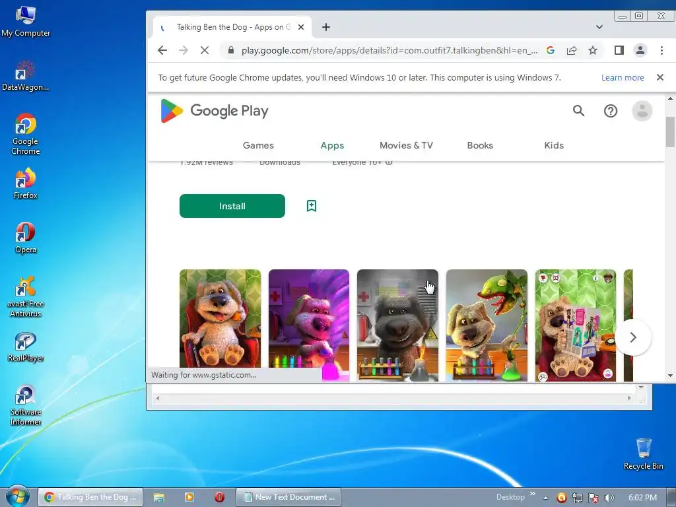Click the Google icon in address bar
Screen dimensions: 676x507
pyautogui.click(x=551, y=50)
